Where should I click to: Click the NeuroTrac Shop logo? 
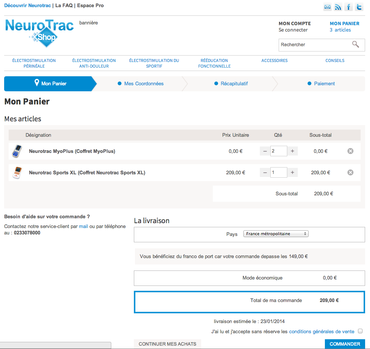pos(39,33)
